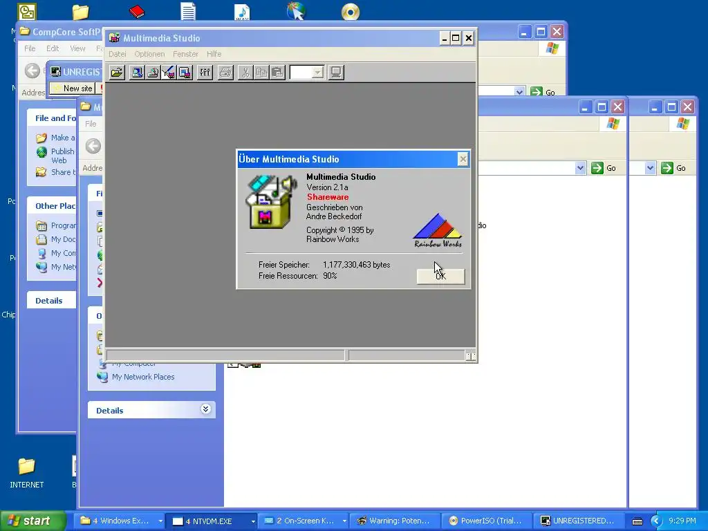Viewport: 708px width, 531px height.
Task: Click the Version 2.1a text
Action: (327, 187)
